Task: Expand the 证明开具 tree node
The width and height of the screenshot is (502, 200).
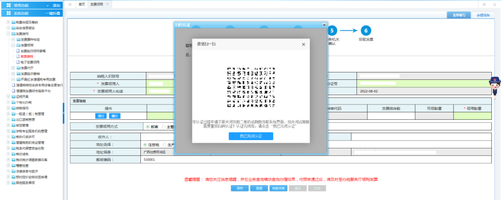Action: tap(8, 97)
